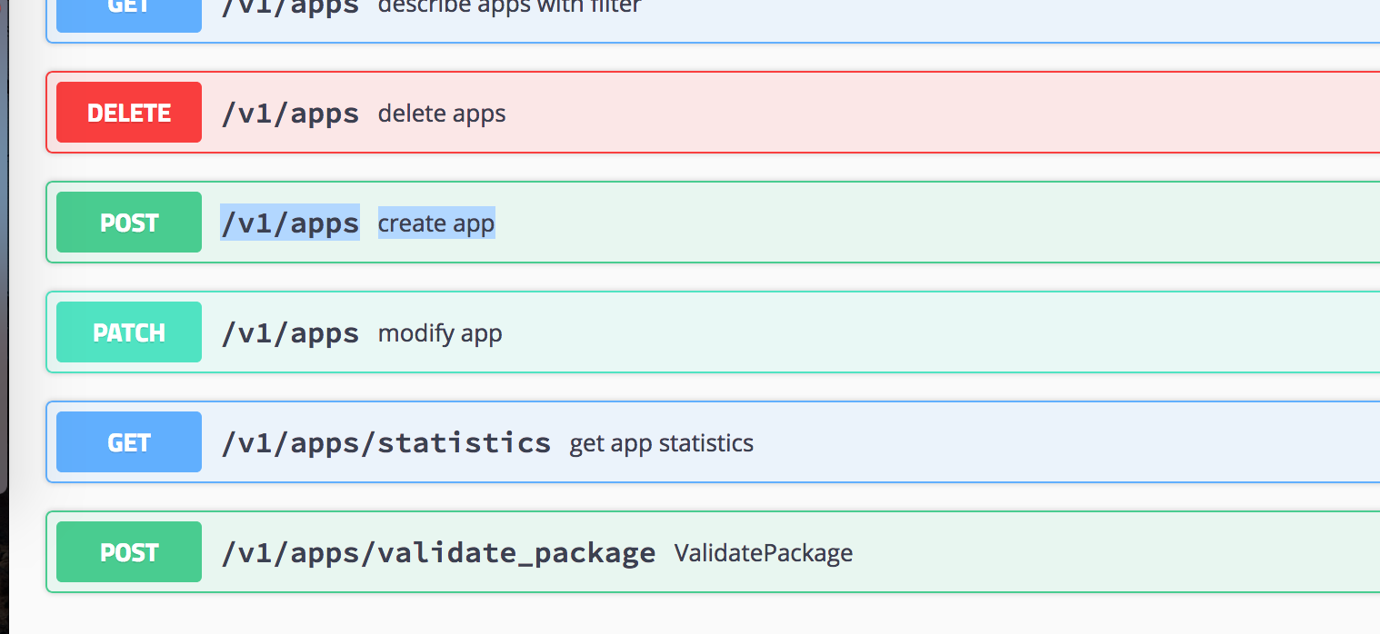Click the green POST badge for create app

(128, 222)
